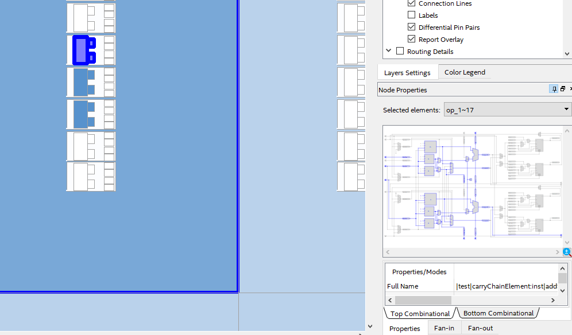Open Selected elements dropdown op_1~17
572x335 pixels.
pyautogui.click(x=508, y=110)
